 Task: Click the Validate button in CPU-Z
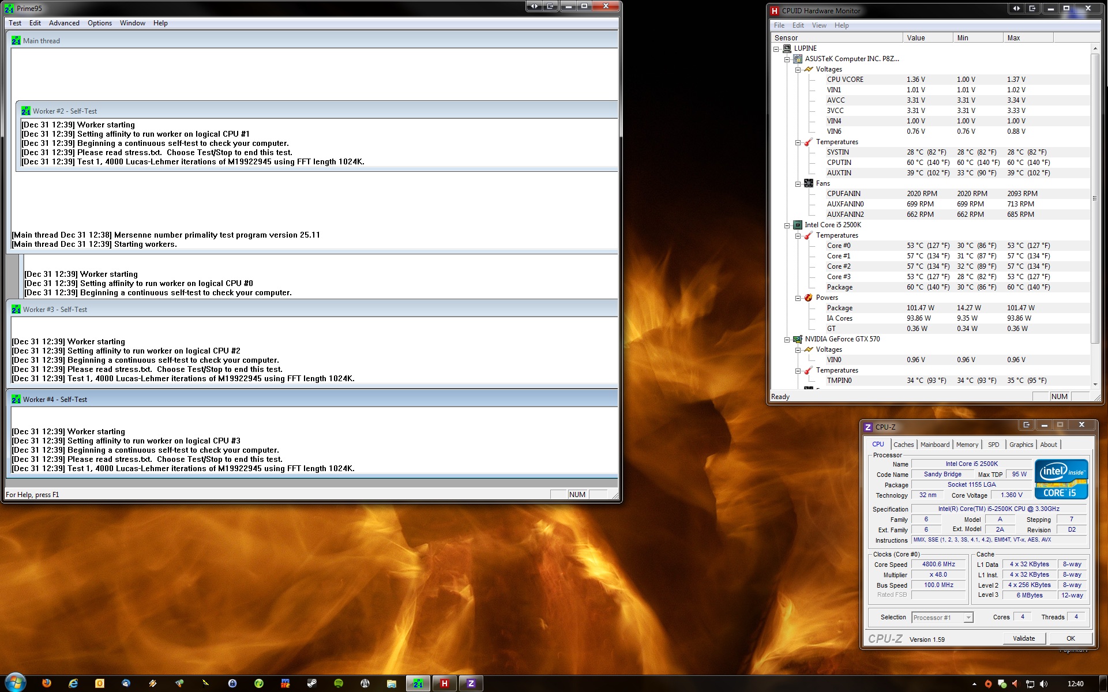[x=1023, y=638]
